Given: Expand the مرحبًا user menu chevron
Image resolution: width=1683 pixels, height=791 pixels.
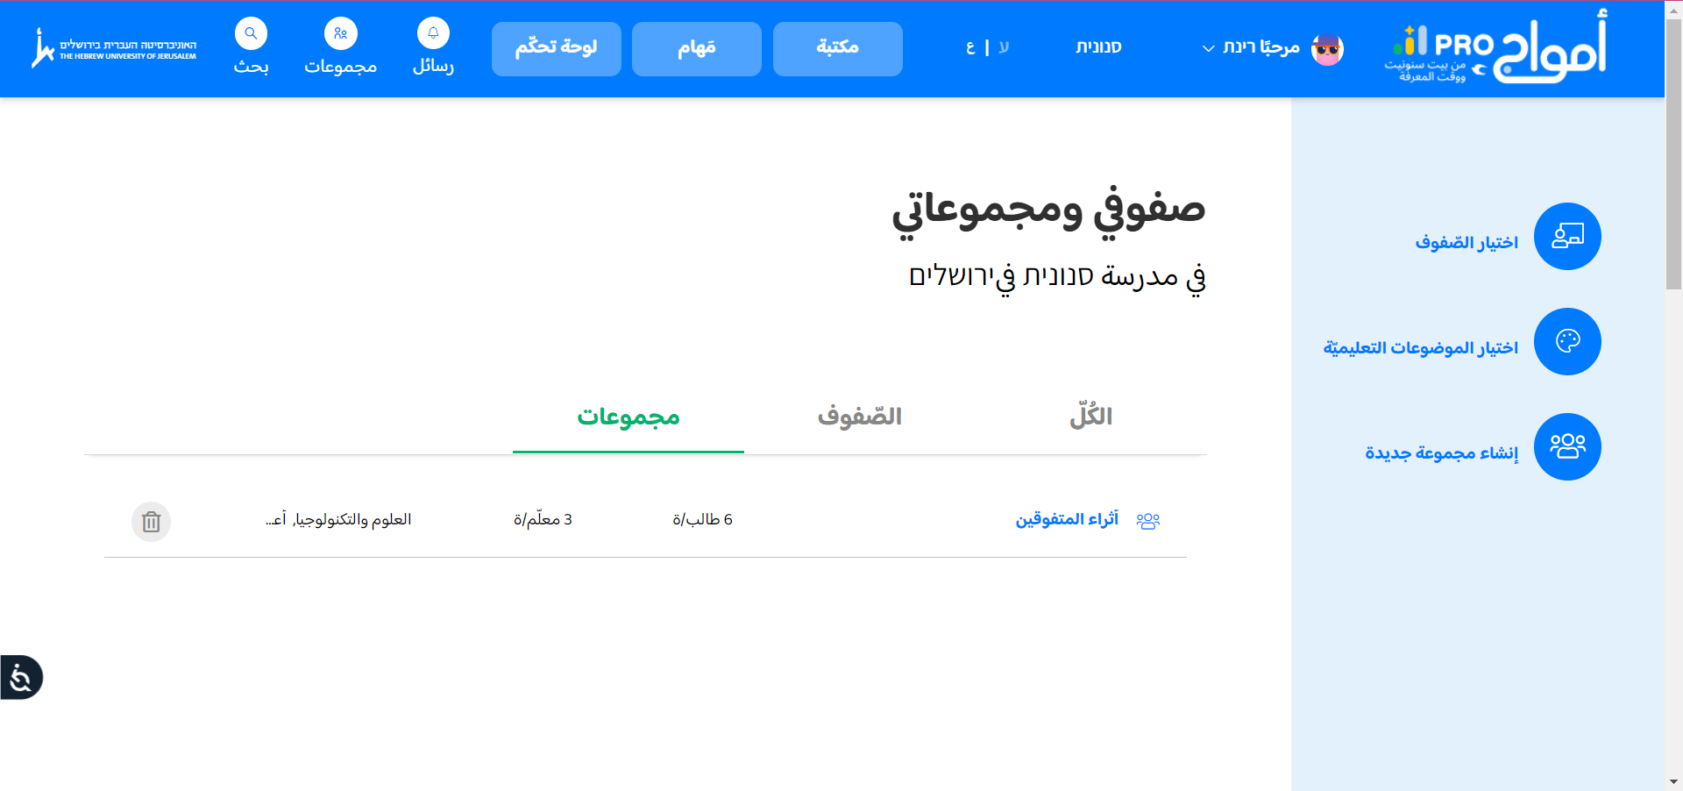Looking at the screenshot, I should tap(1208, 48).
